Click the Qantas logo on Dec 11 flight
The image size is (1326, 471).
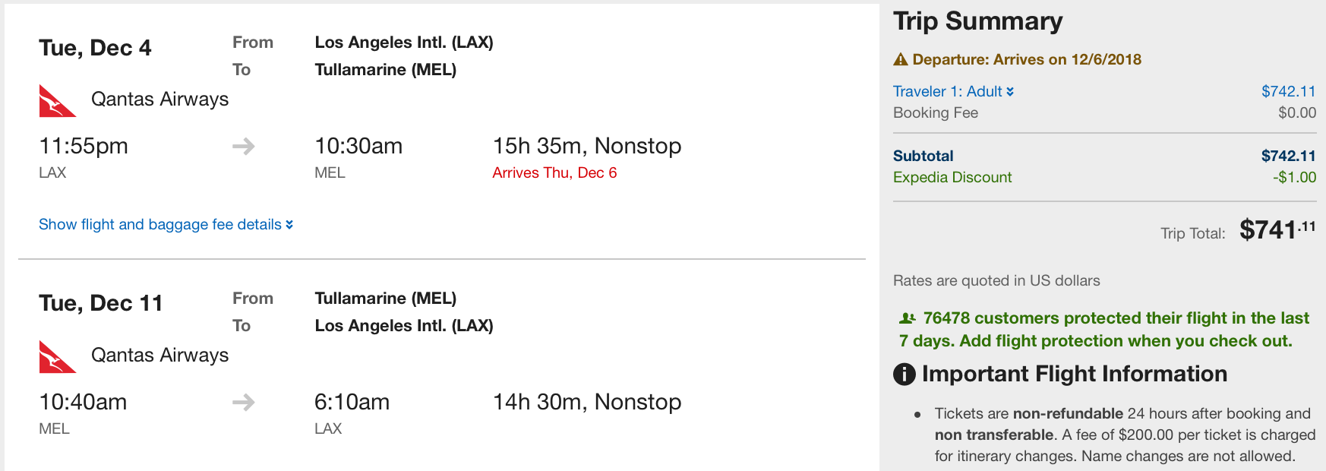point(57,357)
